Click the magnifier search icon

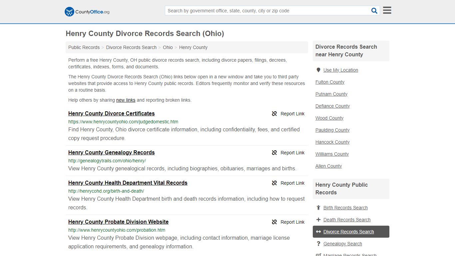374,11
